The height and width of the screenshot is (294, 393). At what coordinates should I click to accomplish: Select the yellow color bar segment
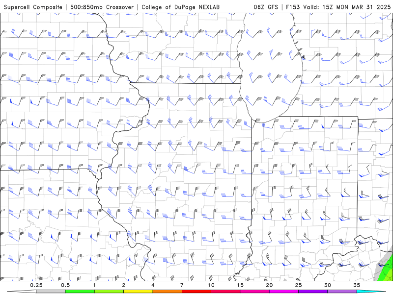click(138, 292)
